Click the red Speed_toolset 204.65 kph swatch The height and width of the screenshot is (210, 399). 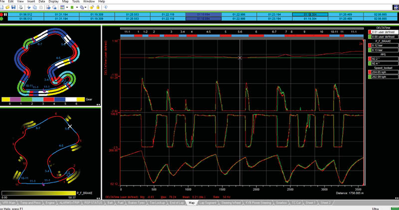tap(370, 73)
